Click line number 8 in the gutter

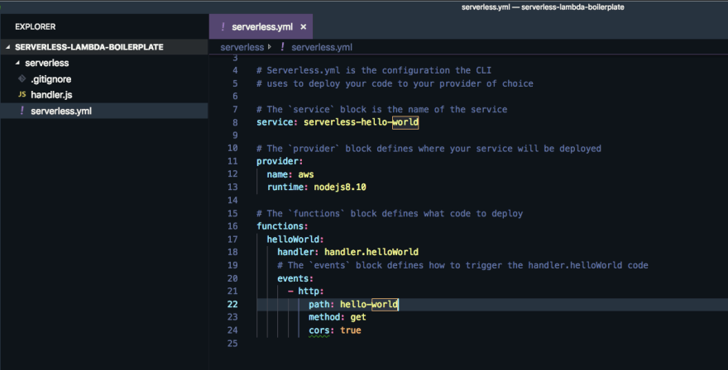[x=235, y=122]
